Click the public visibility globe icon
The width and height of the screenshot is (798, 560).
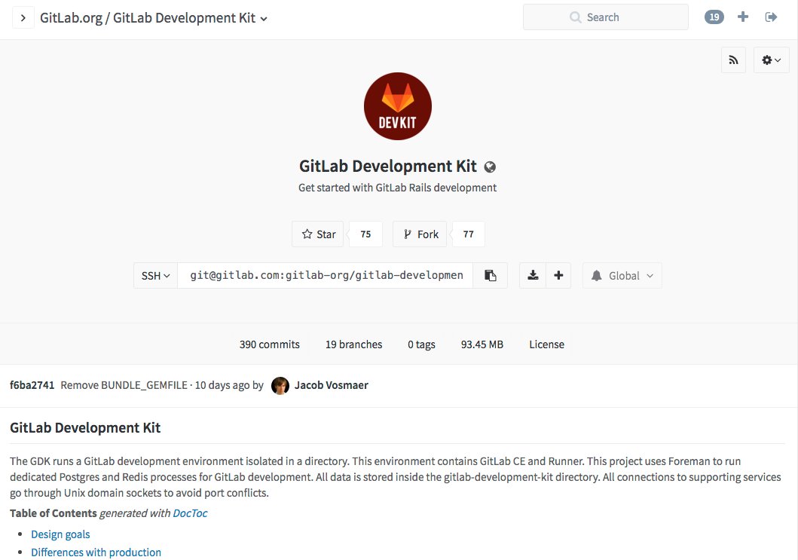pyautogui.click(x=490, y=167)
